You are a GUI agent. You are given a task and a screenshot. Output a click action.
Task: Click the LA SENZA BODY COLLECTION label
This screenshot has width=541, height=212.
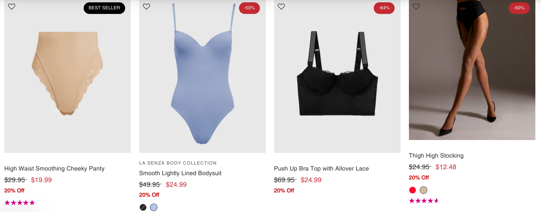(x=178, y=163)
